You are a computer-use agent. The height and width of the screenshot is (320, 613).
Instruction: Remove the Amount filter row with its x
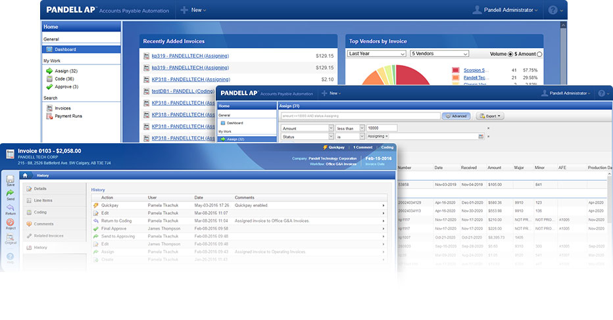point(488,128)
